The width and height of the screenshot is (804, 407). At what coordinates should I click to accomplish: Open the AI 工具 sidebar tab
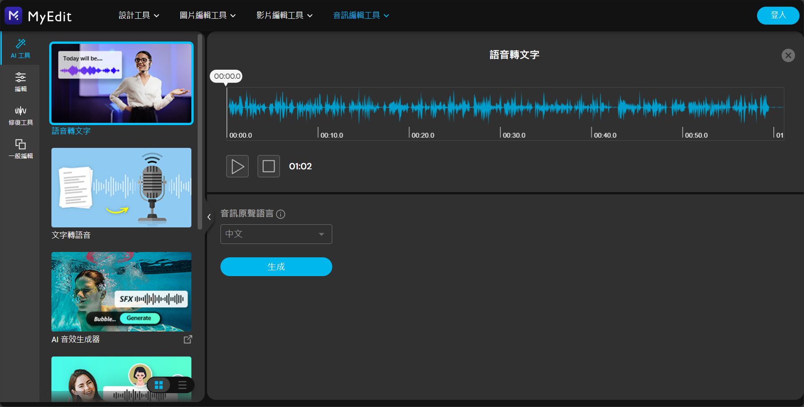(x=20, y=49)
